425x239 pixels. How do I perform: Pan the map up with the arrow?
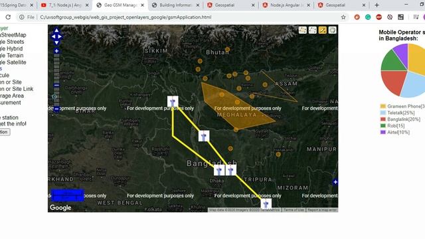(56, 31)
